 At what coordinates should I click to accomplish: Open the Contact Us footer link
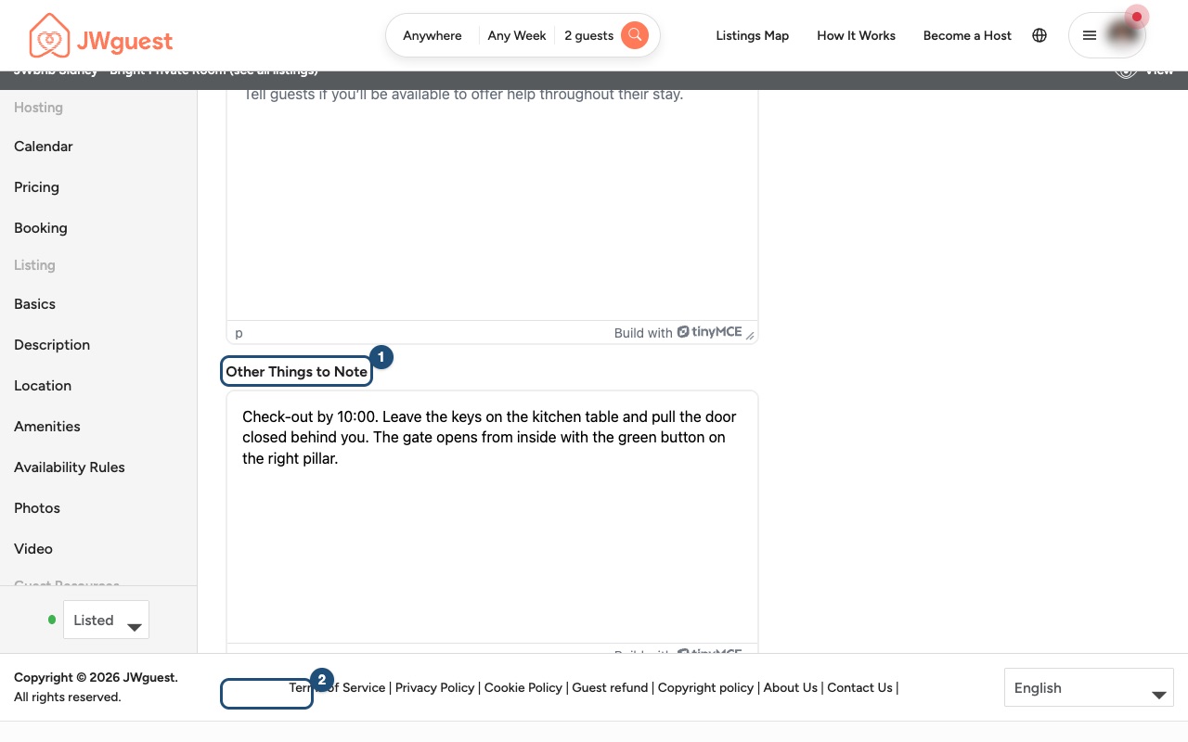[x=859, y=687]
